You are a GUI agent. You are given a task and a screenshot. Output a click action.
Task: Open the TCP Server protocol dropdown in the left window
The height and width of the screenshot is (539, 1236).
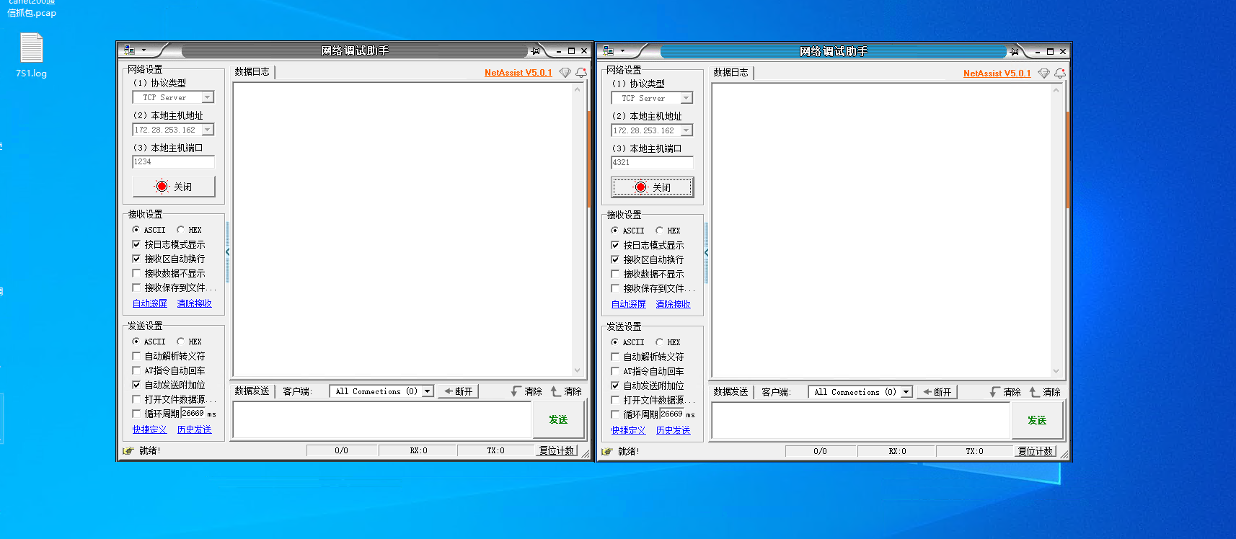[208, 97]
